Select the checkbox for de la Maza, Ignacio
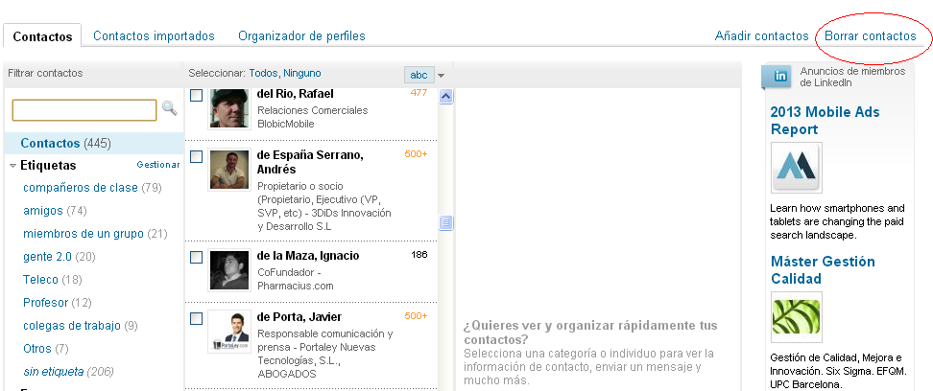The height and width of the screenshot is (391, 933). (197, 257)
